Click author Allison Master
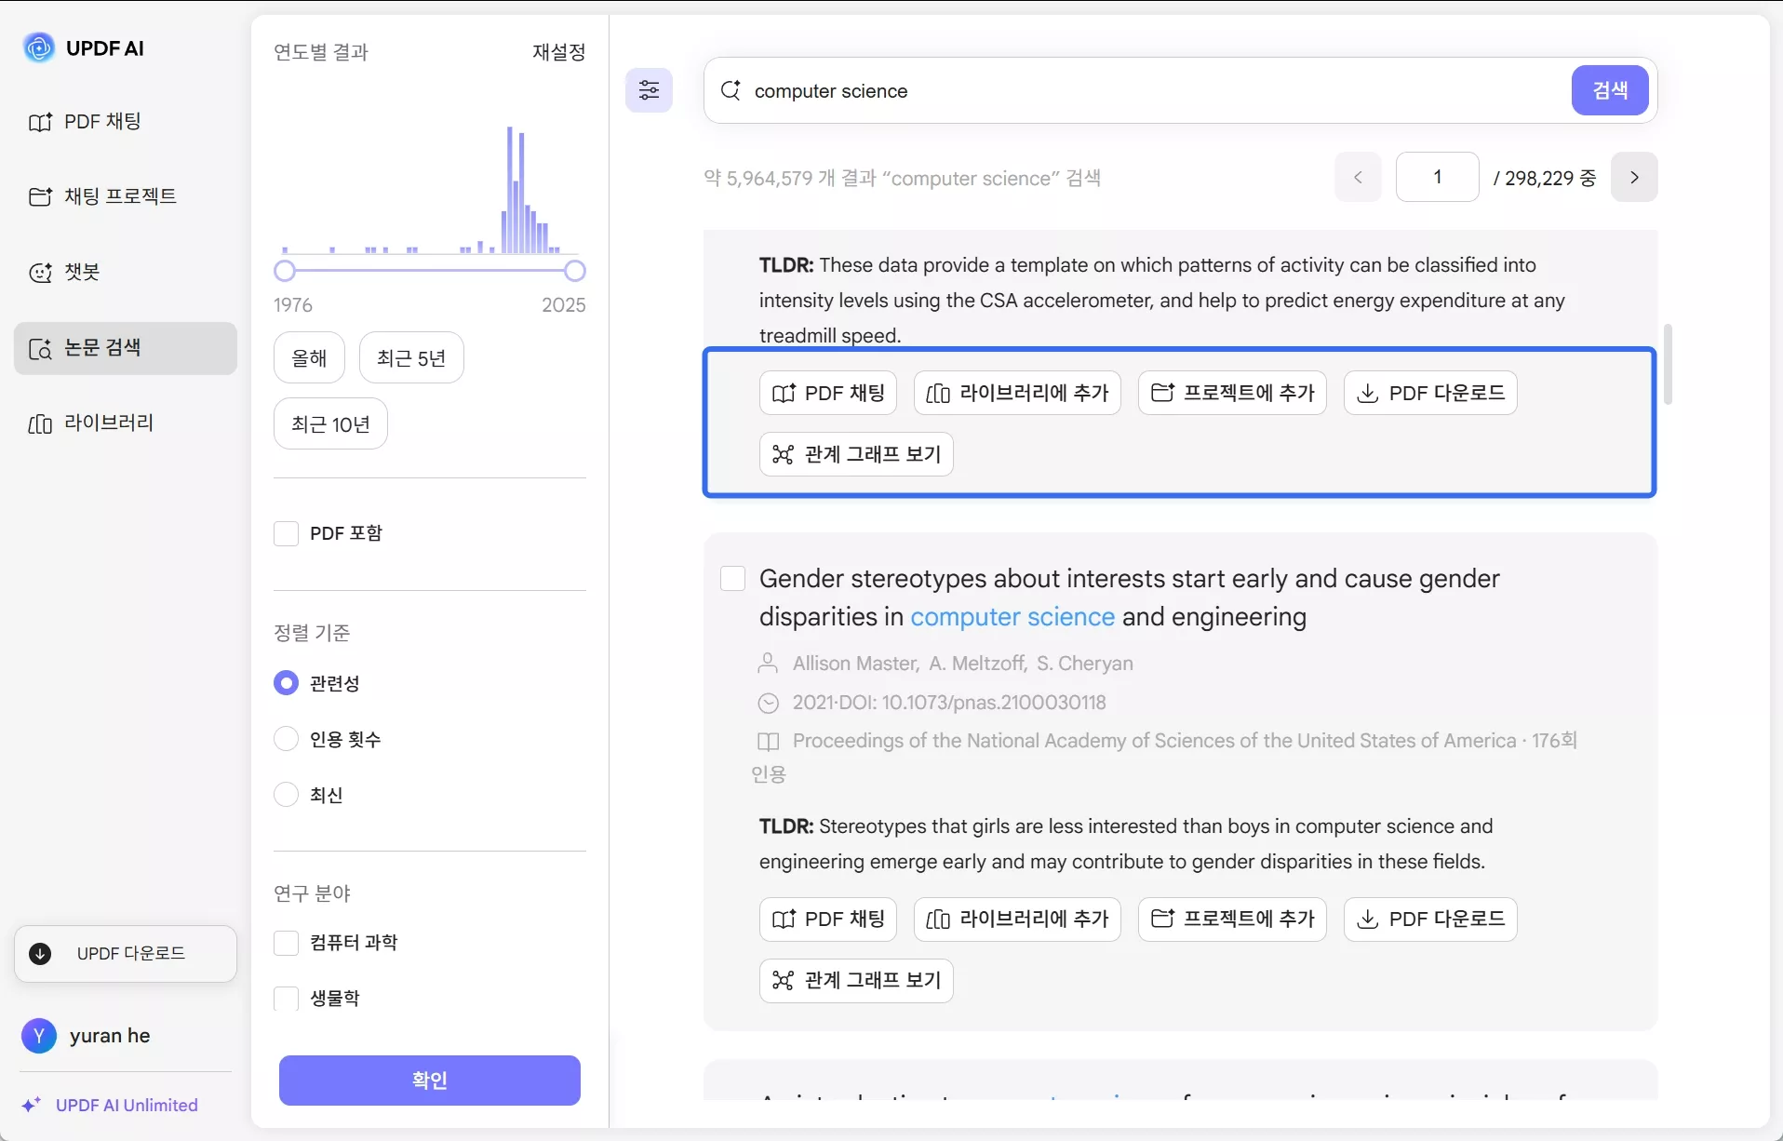Viewport: 1783px width, 1141px height. point(855,664)
